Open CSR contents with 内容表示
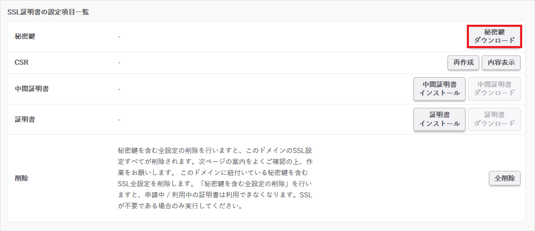535x231 pixels. pyautogui.click(x=501, y=63)
